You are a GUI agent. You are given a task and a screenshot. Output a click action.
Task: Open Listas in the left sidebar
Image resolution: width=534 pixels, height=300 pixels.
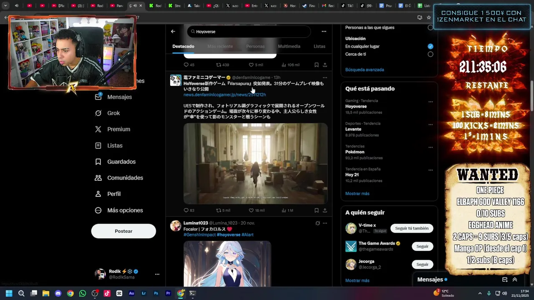(x=109, y=145)
